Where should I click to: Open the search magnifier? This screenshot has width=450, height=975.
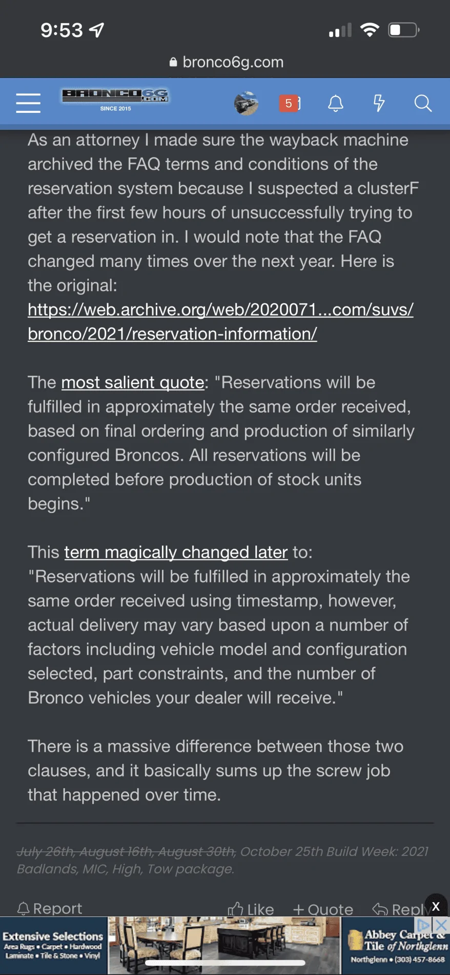(423, 103)
